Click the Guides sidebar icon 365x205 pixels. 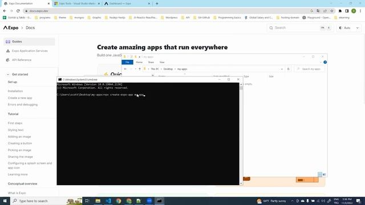[x=8, y=42]
